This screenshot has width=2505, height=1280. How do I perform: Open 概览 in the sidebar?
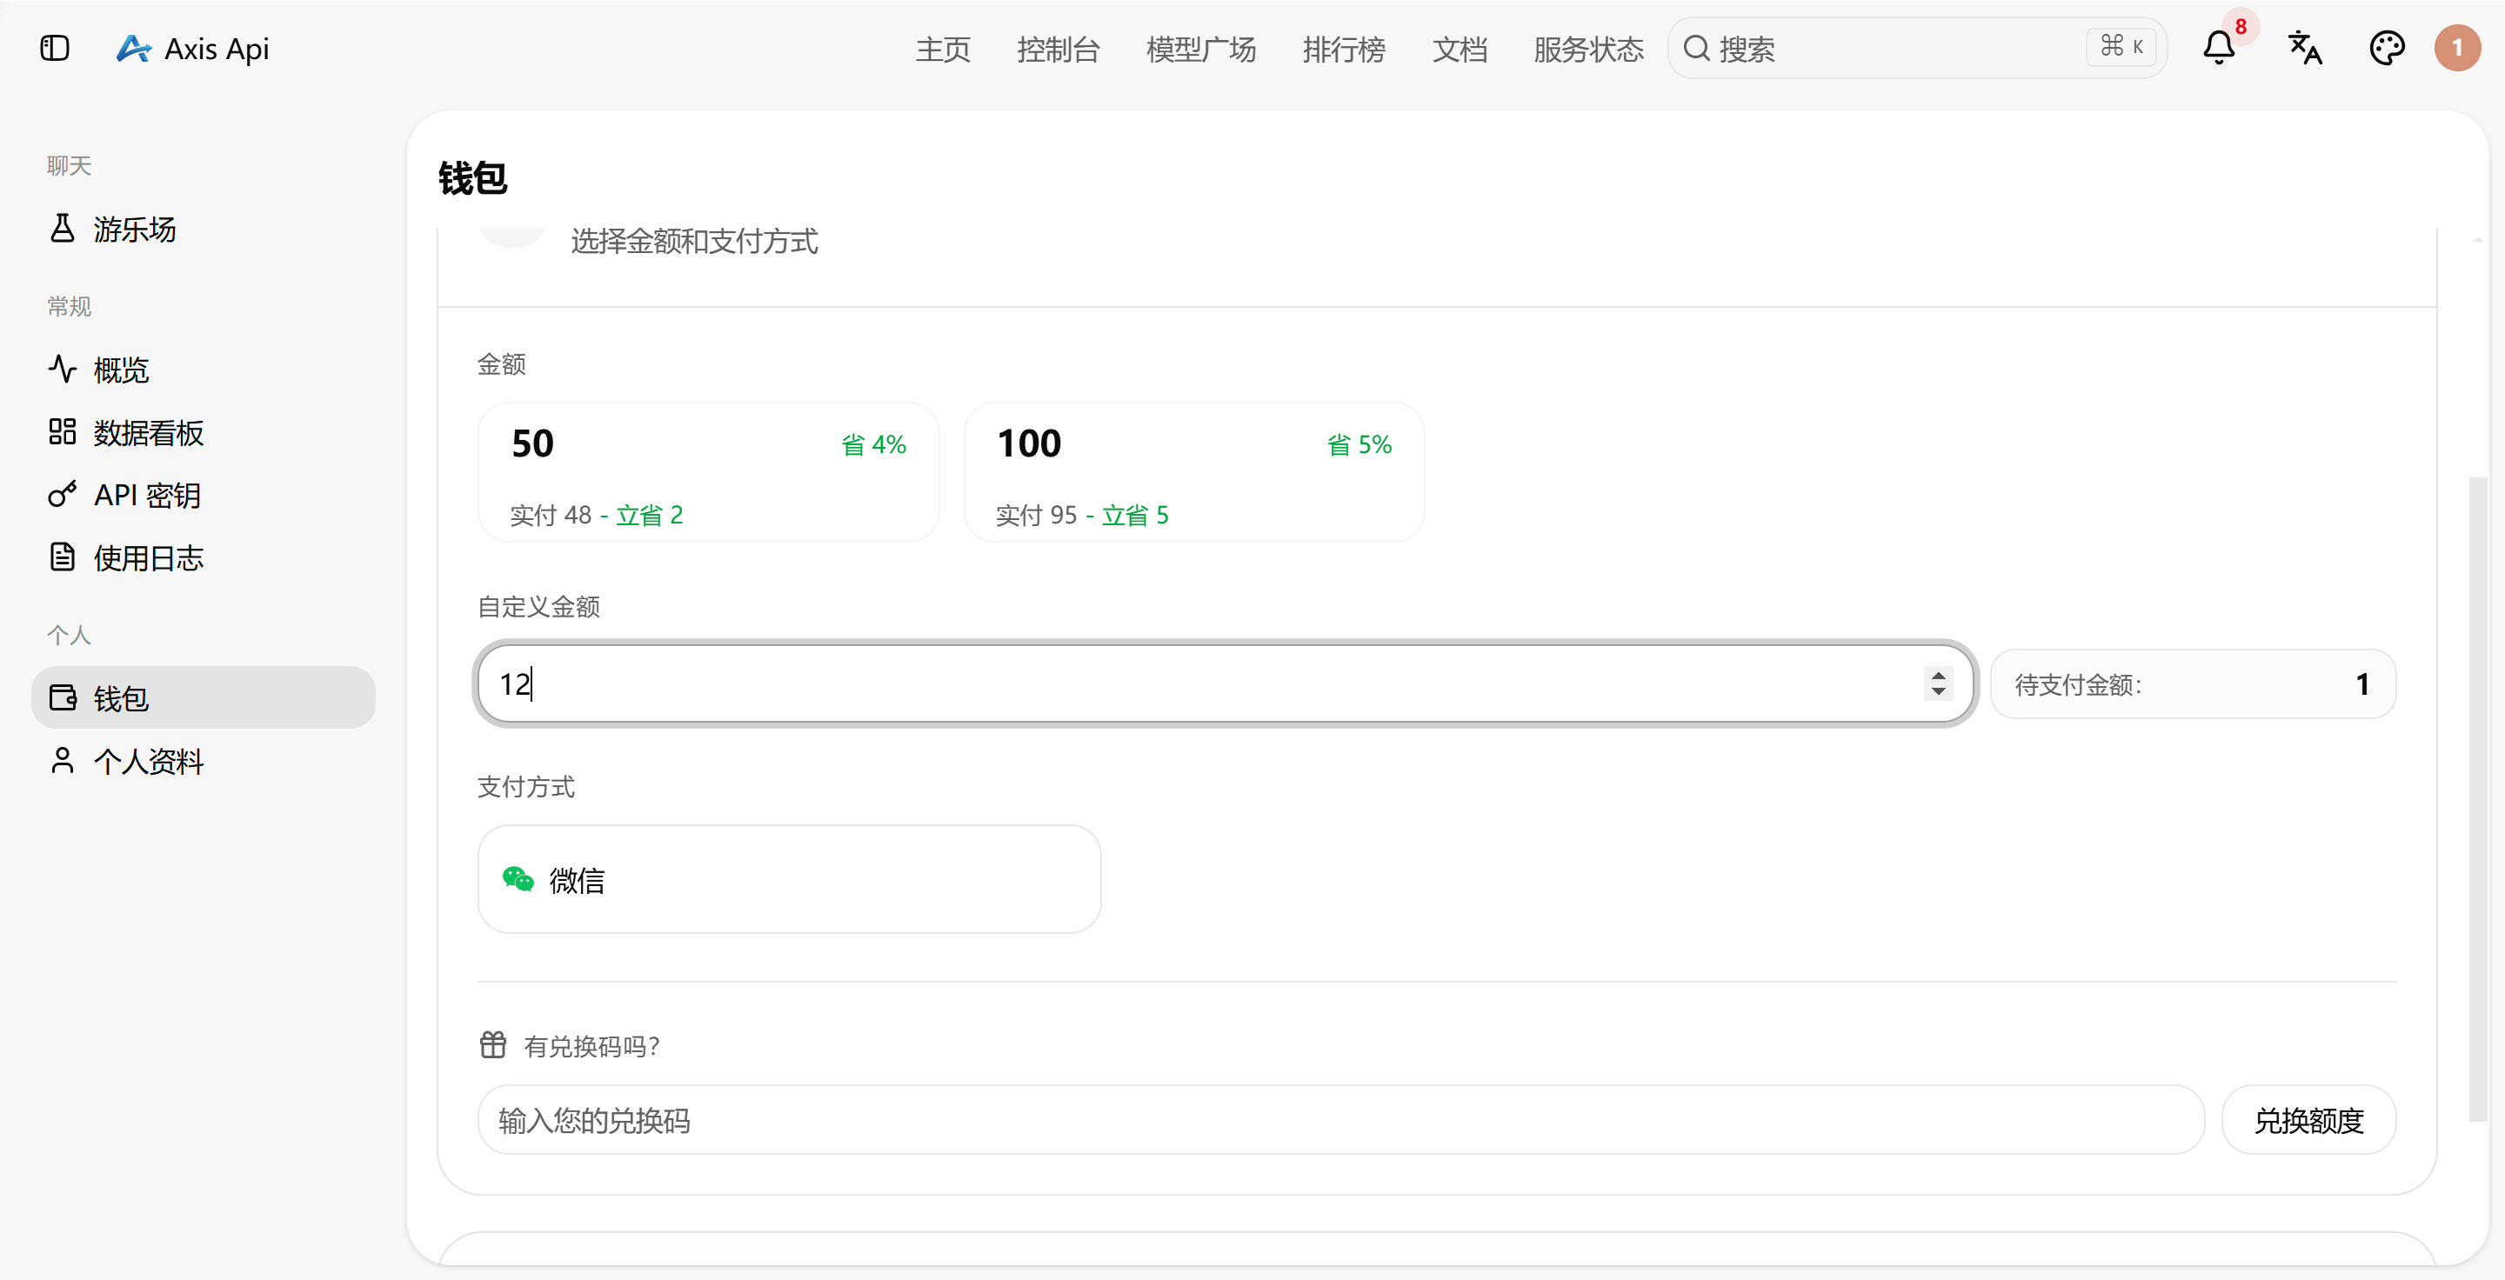coord(204,370)
